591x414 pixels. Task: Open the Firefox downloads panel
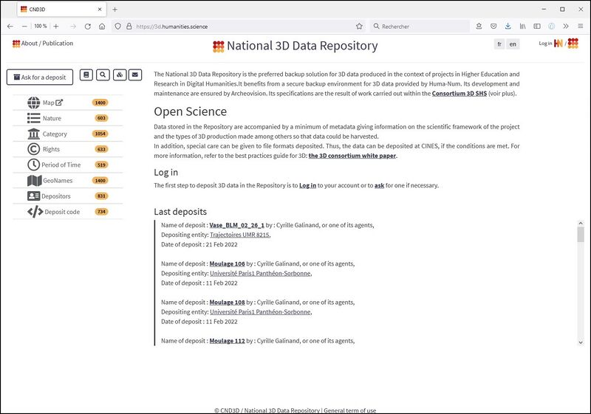pos(508,26)
